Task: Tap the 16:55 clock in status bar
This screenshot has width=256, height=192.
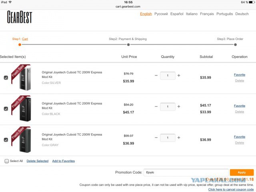Action: click(128, 2)
